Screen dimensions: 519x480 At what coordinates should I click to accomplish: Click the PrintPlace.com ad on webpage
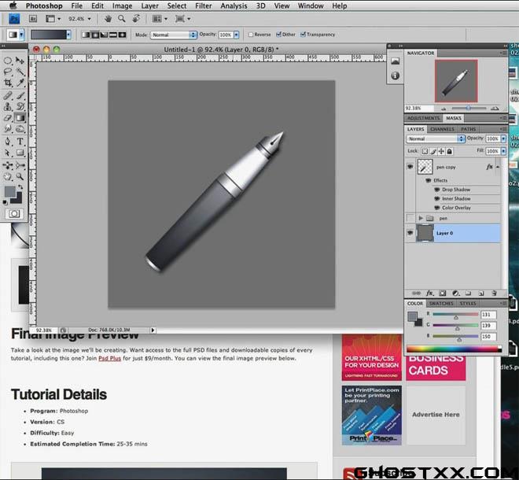[372, 415]
